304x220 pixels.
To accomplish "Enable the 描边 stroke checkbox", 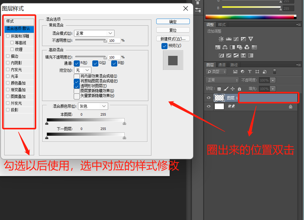I will tap(8, 56).
